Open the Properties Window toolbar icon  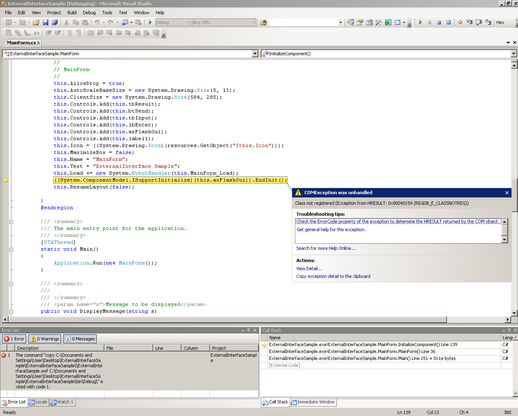pyautogui.click(x=360, y=22)
